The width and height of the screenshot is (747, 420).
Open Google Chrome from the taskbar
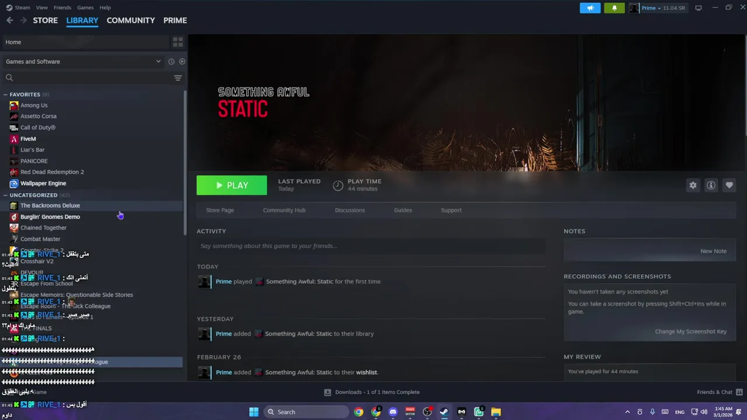(359, 412)
